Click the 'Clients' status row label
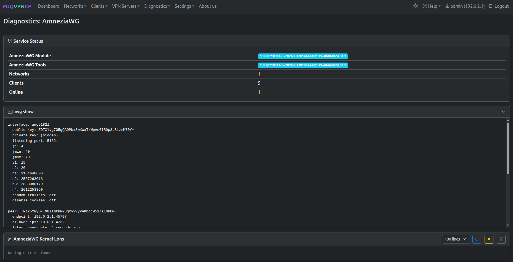 (16, 83)
